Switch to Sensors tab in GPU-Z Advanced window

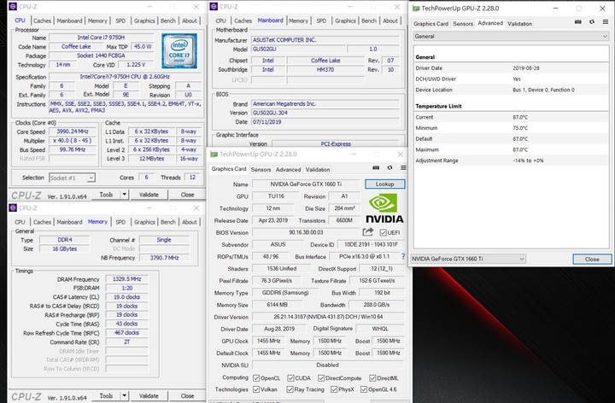point(463,24)
